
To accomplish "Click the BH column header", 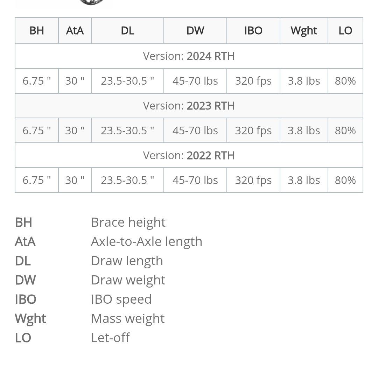I will click(x=37, y=30).
